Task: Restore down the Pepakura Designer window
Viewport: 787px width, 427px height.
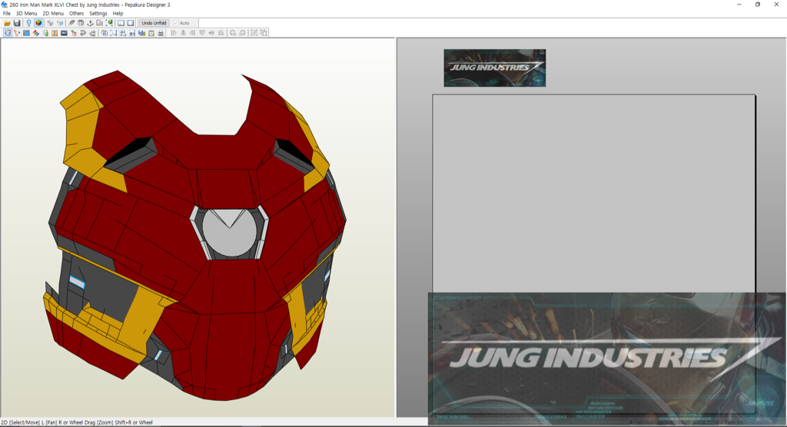Action: [757, 5]
